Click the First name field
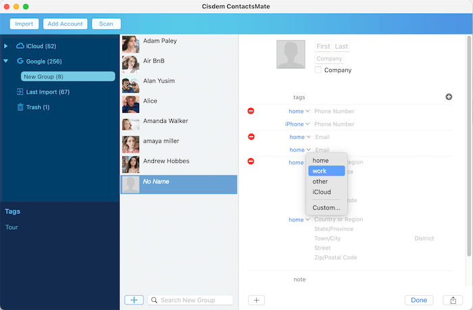This screenshot has height=310, width=473. (324, 46)
